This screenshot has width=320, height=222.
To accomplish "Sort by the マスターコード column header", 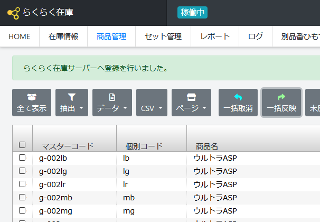I will [x=74, y=138].
